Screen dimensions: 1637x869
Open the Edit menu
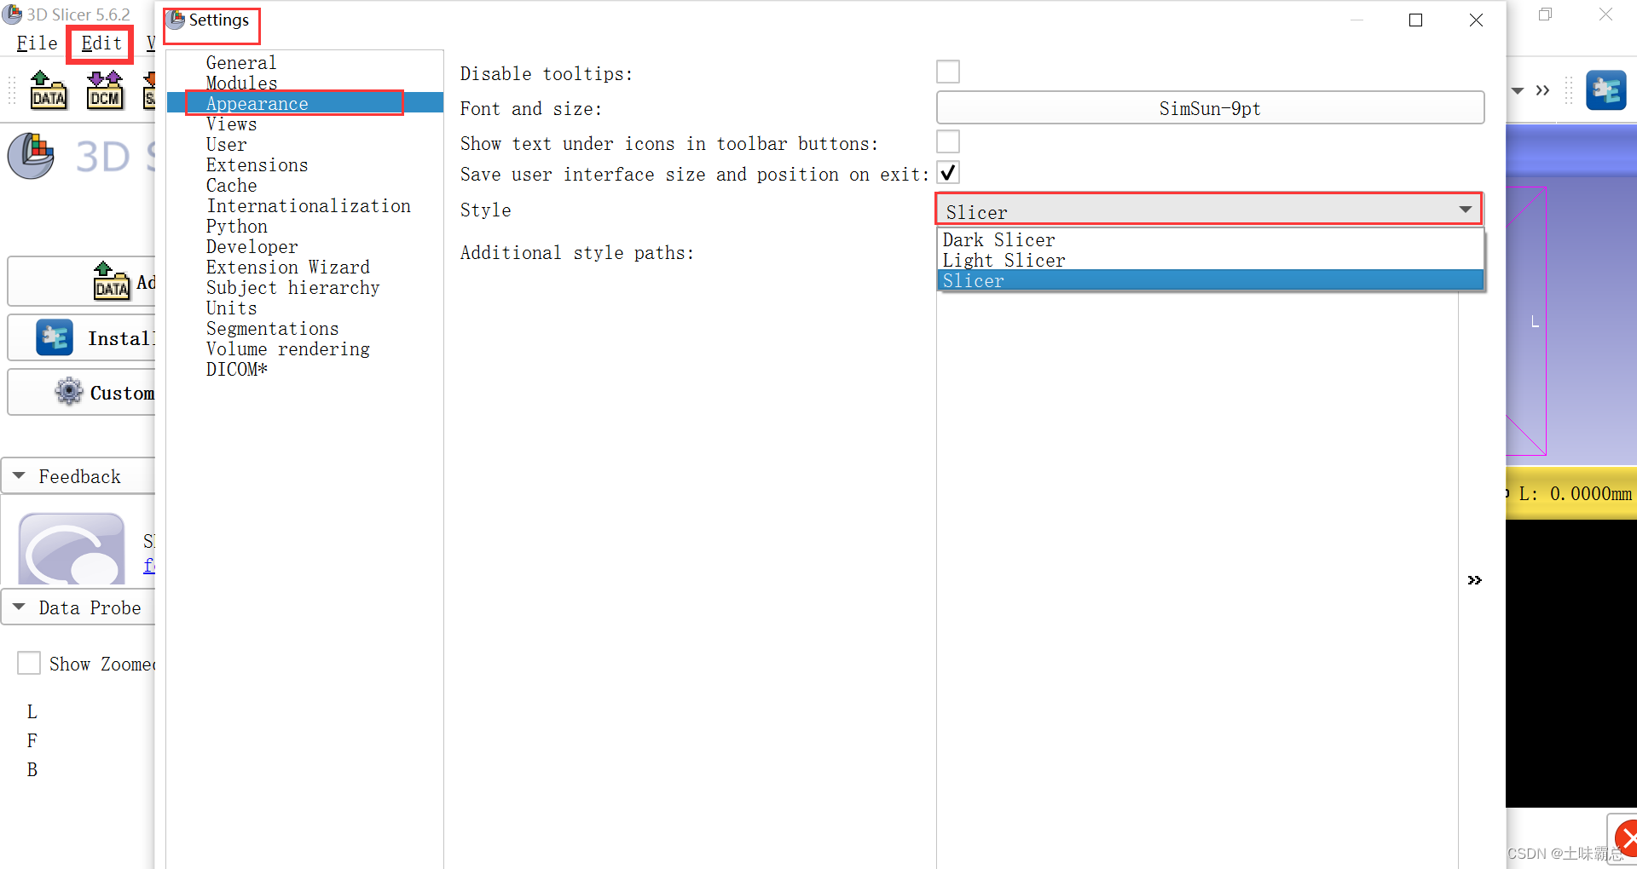[x=101, y=43]
